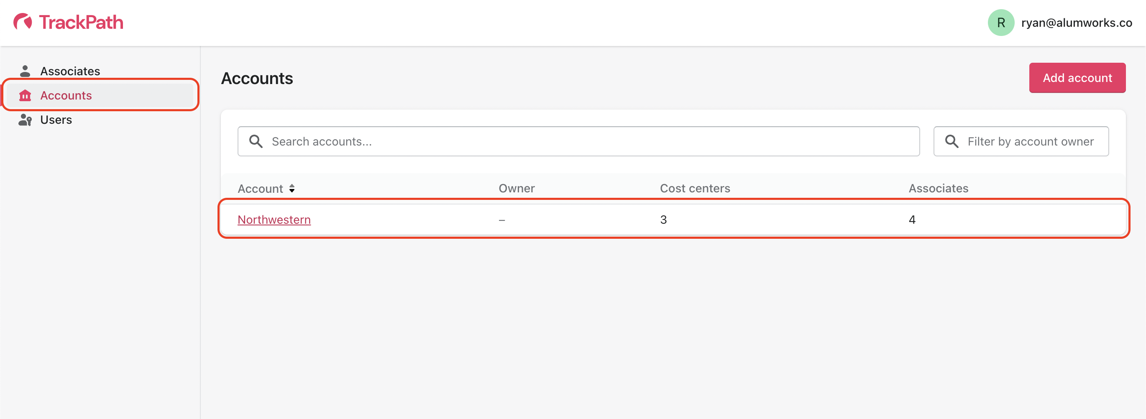Click the TrackPath logo icon
This screenshot has height=419, width=1146.
[x=23, y=21]
